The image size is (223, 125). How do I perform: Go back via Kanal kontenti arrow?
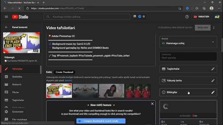tap(6, 27)
